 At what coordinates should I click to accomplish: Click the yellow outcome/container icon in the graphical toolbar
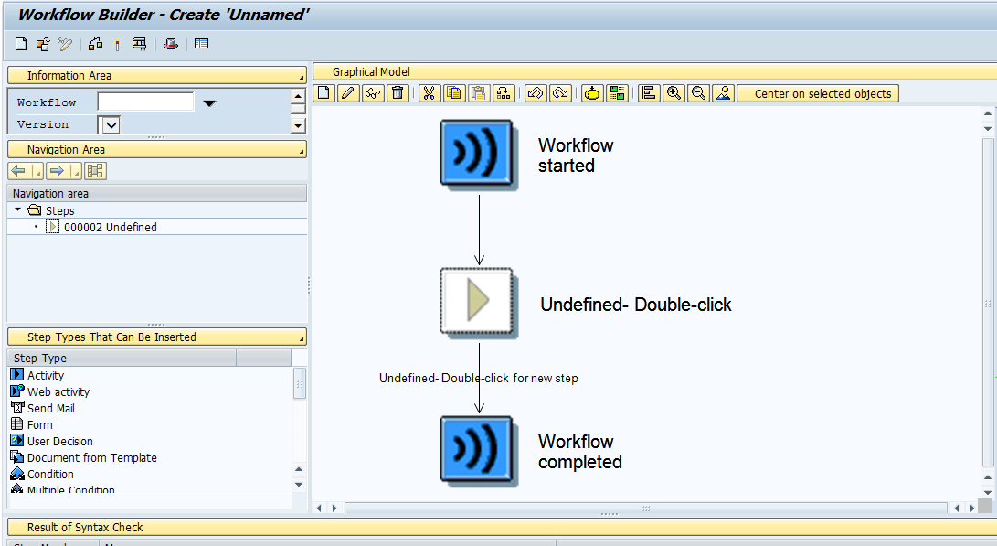[x=592, y=93]
